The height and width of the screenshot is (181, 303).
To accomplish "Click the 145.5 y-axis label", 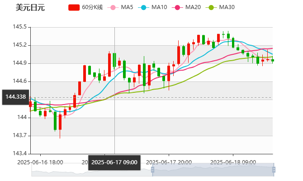I will pyautogui.click(x=19, y=27).
